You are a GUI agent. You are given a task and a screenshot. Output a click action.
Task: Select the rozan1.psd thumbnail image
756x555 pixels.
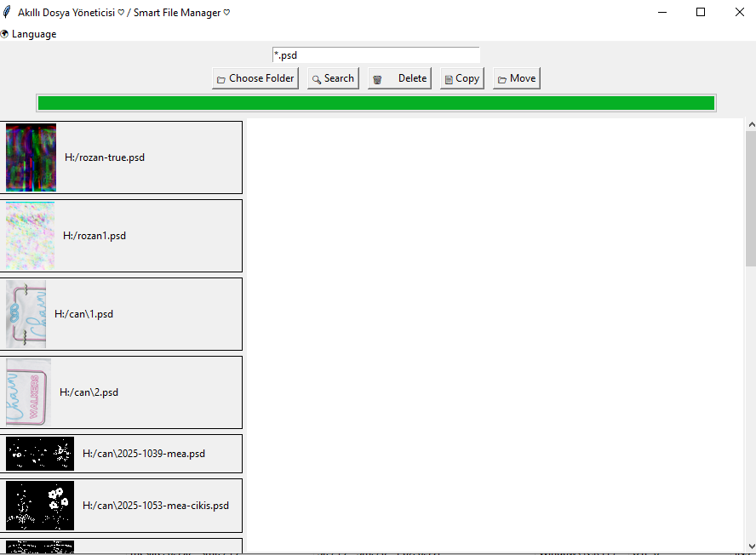click(30, 236)
